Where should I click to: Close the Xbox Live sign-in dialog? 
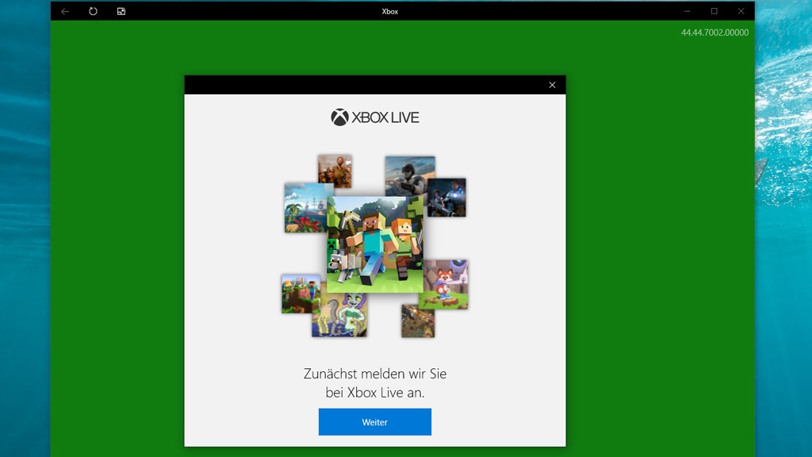[552, 85]
